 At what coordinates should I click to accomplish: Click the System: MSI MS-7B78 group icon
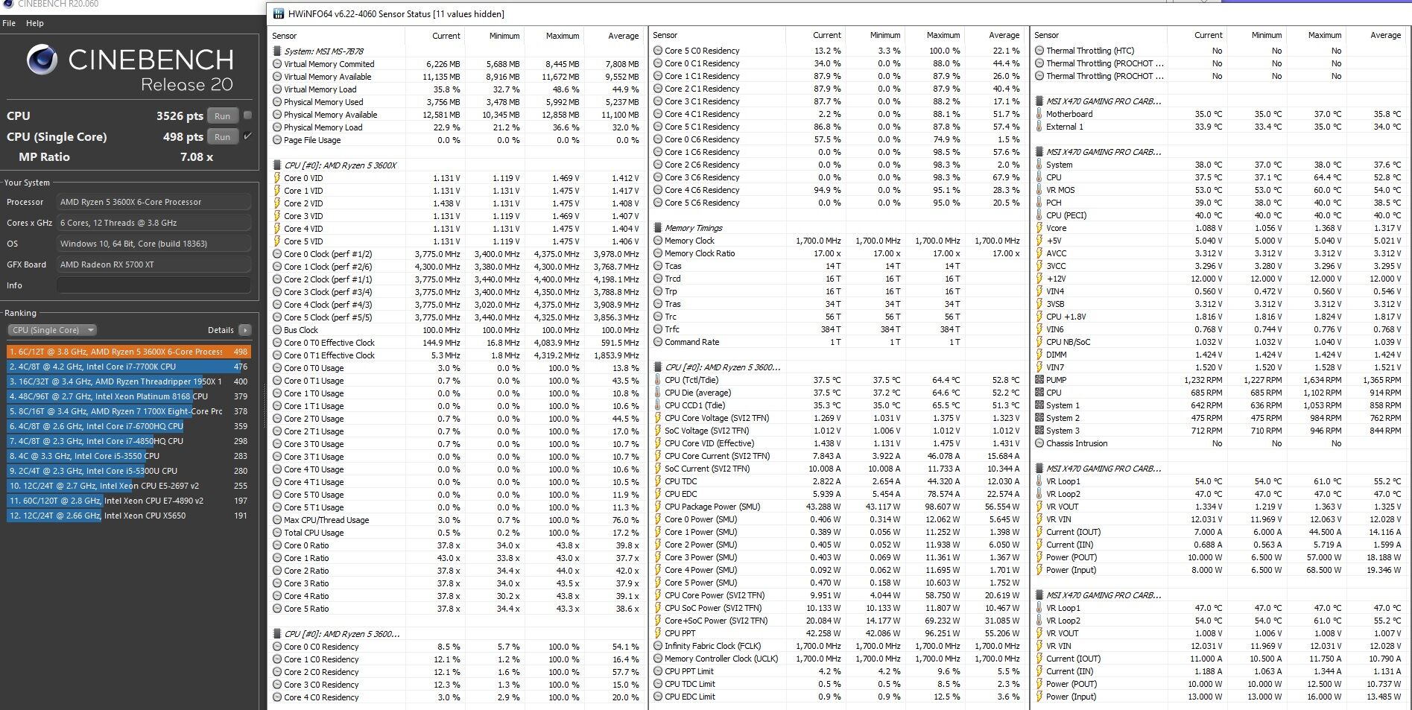pos(276,51)
